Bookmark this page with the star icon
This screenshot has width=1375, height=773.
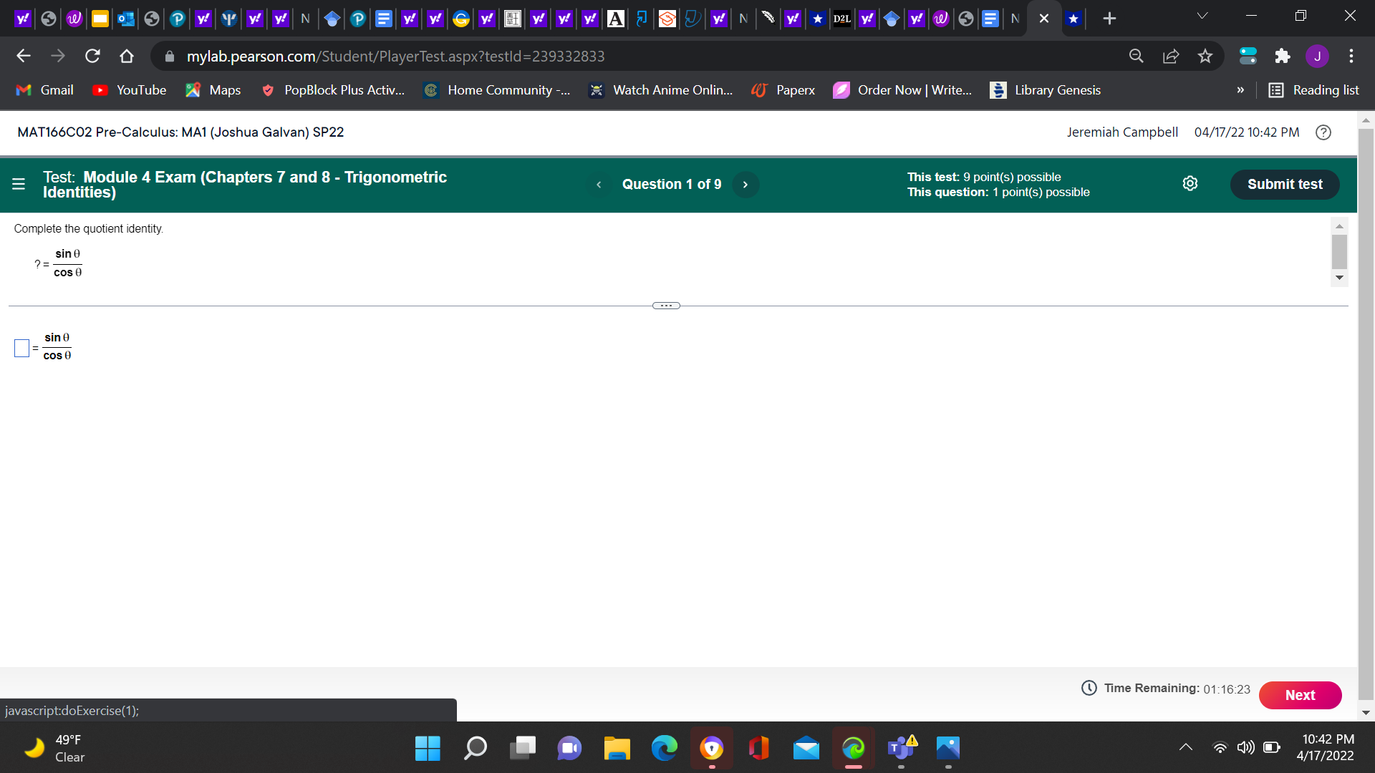1205,56
